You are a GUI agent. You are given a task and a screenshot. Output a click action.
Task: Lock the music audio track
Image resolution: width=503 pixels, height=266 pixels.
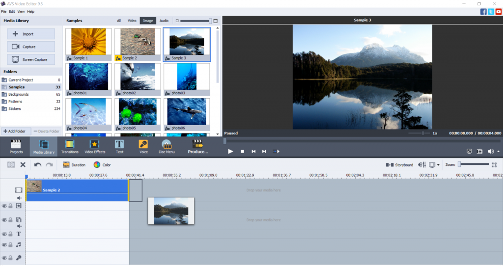pos(10,244)
